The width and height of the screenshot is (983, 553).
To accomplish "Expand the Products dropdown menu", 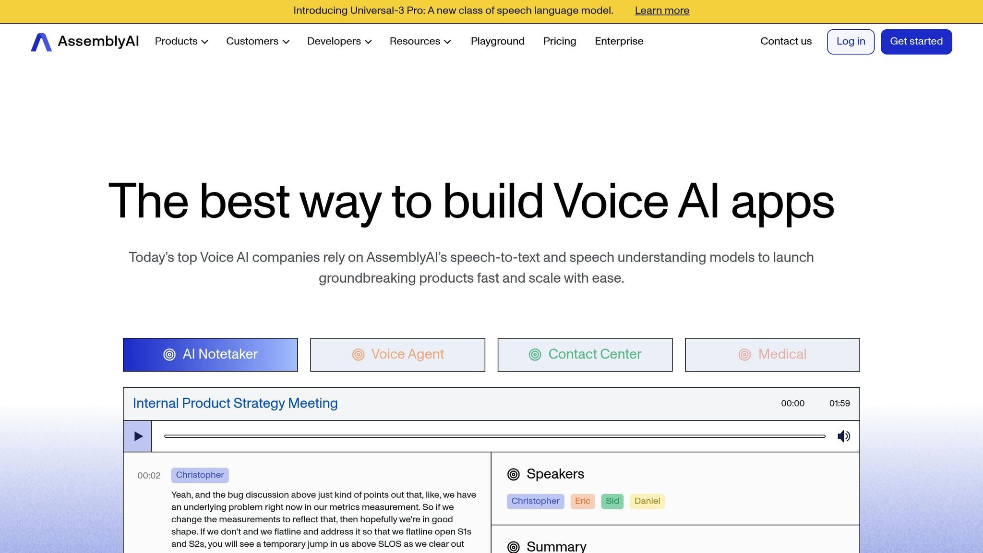I will tap(181, 41).
